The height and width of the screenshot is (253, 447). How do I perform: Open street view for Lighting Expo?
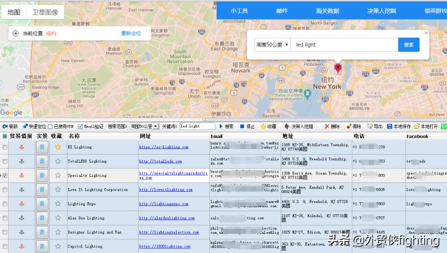coord(42,204)
